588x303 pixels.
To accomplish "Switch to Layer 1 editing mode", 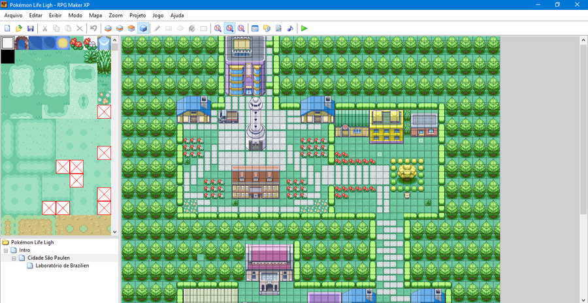I will point(108,28).
